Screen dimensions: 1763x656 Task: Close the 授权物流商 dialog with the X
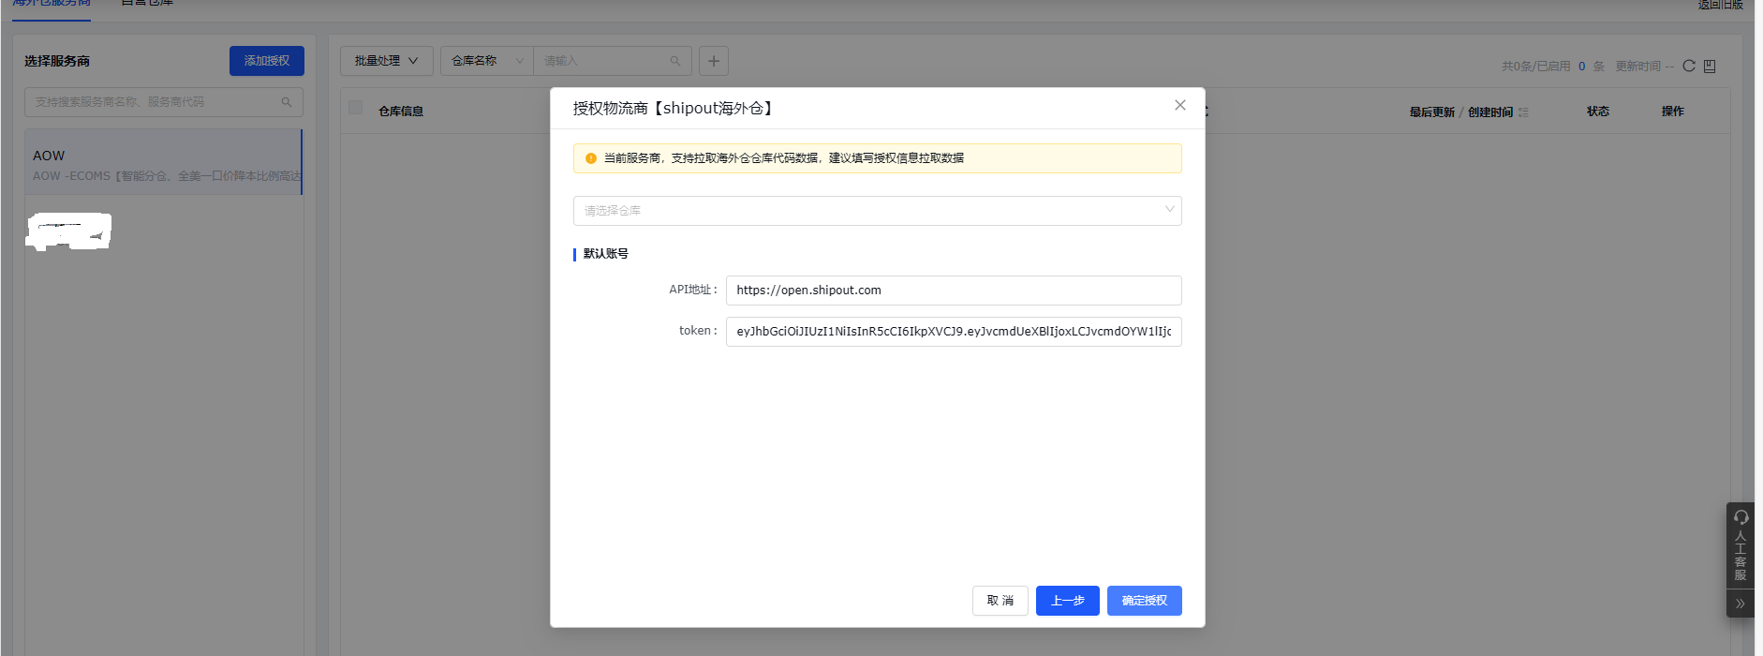tap(1180, 105)
